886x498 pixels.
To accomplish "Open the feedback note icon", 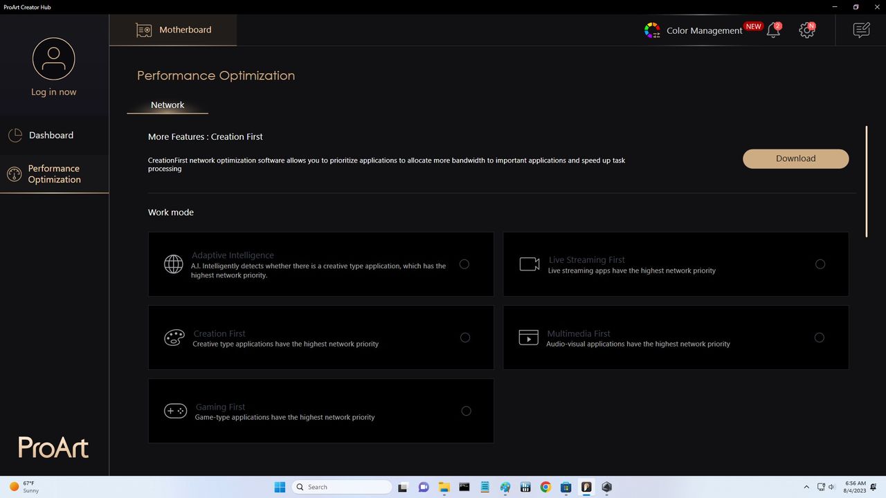I will tap(861, 30).
